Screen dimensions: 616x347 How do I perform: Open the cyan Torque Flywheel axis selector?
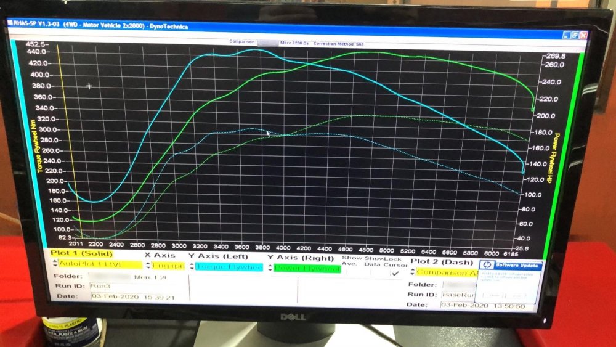coord(229,267)
